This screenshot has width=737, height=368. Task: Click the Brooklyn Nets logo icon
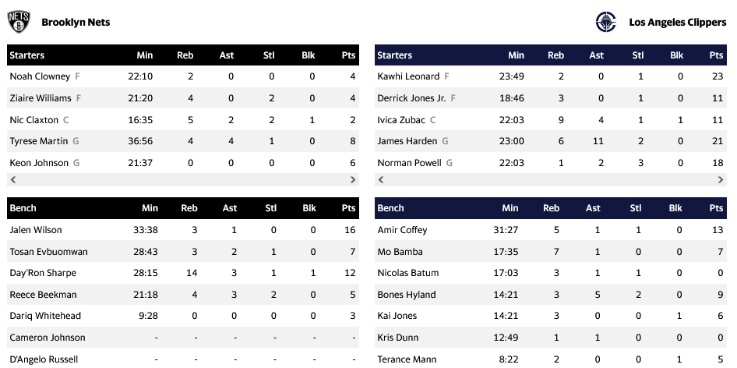point(19,22)
